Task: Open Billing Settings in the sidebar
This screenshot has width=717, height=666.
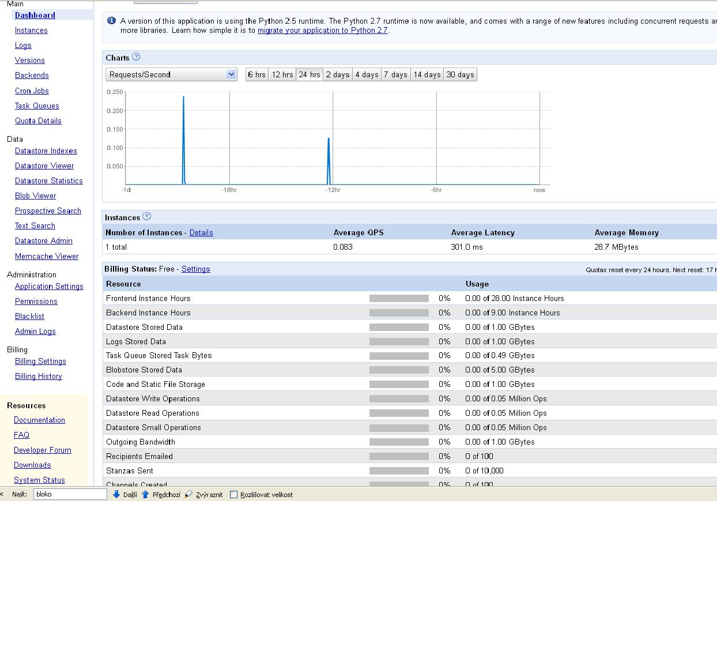Action: point(40,361)
